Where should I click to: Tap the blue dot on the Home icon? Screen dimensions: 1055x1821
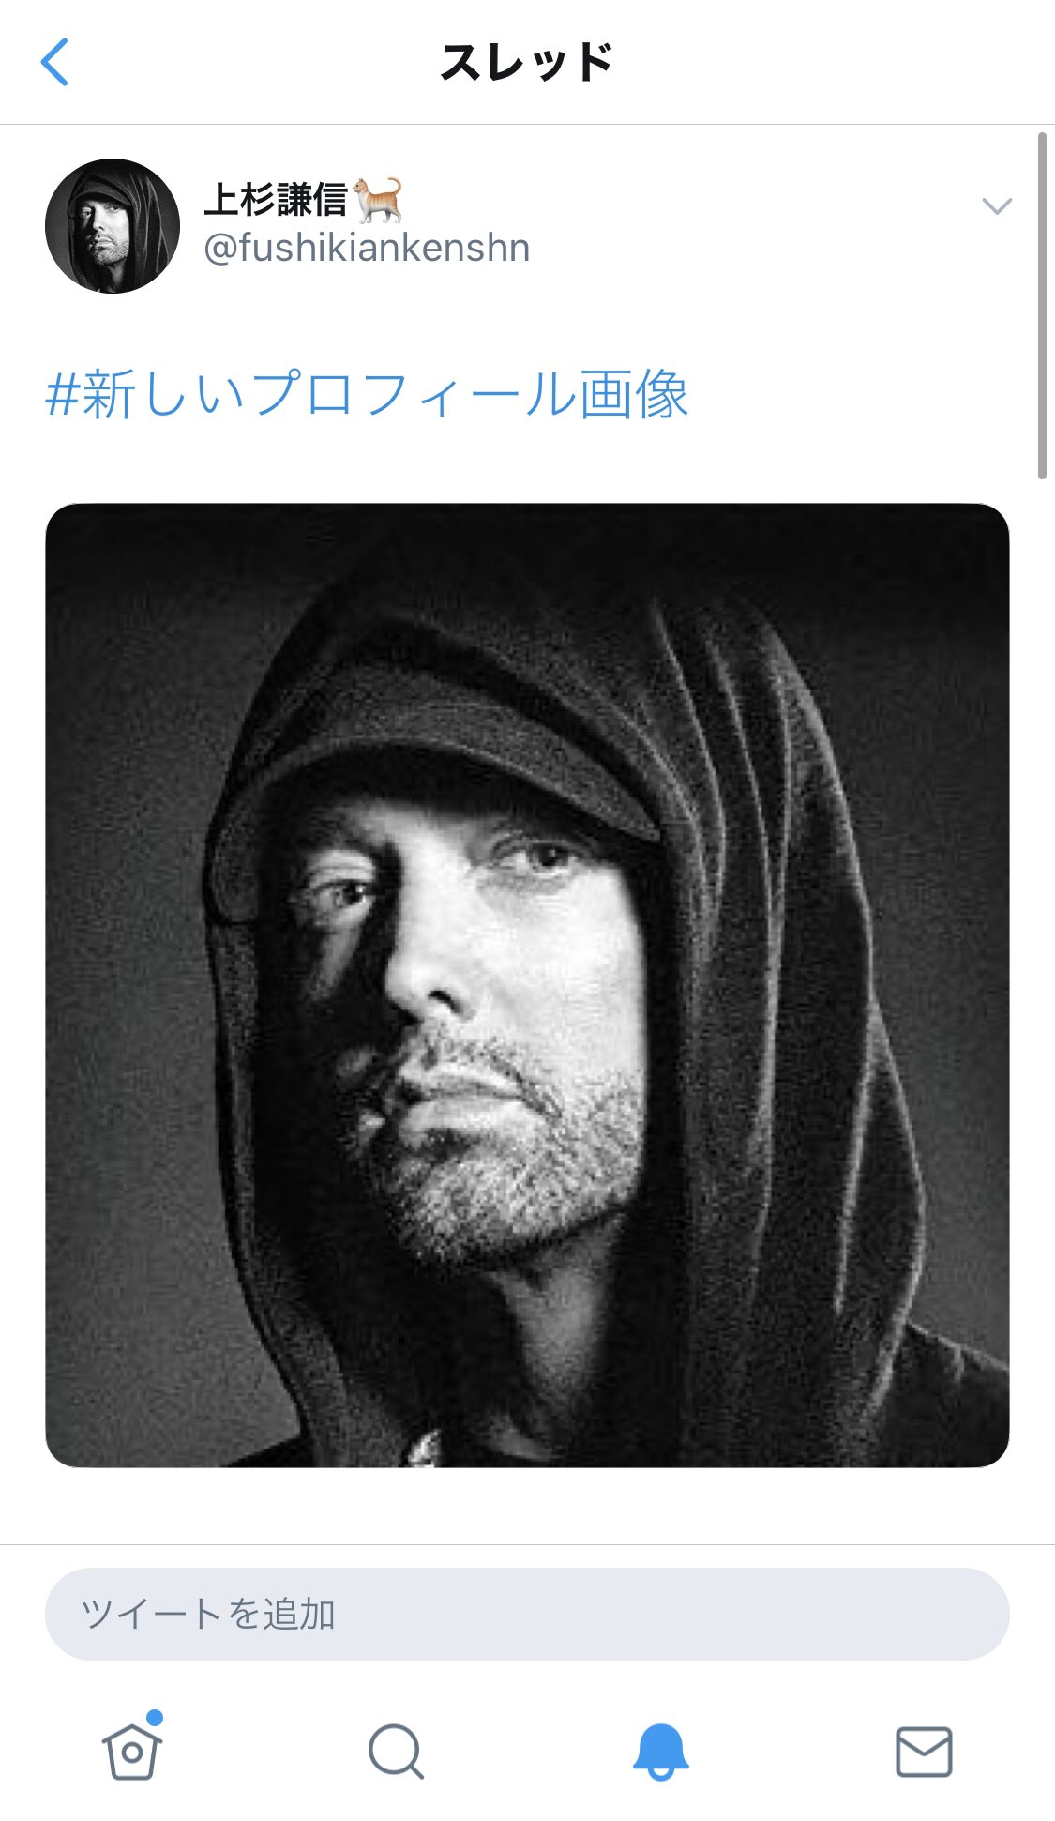click(155, 1717)
